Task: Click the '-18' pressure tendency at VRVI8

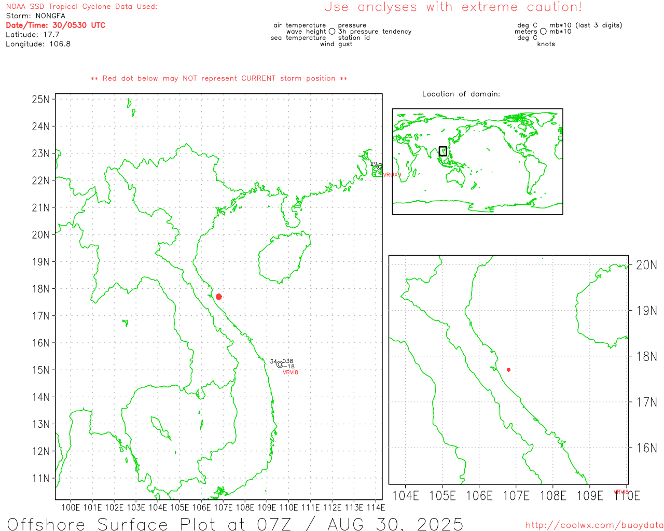Action: pyautogui.click(x=289, y=367)
